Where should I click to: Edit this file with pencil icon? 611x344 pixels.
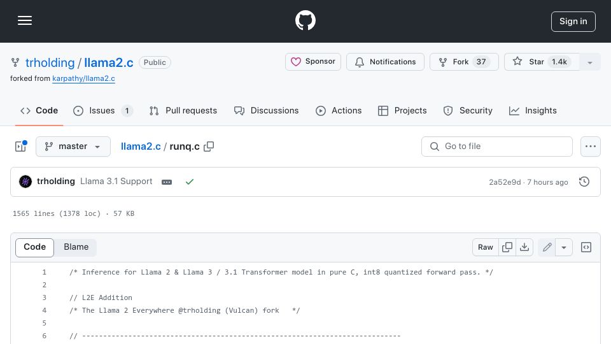(547, 247)
